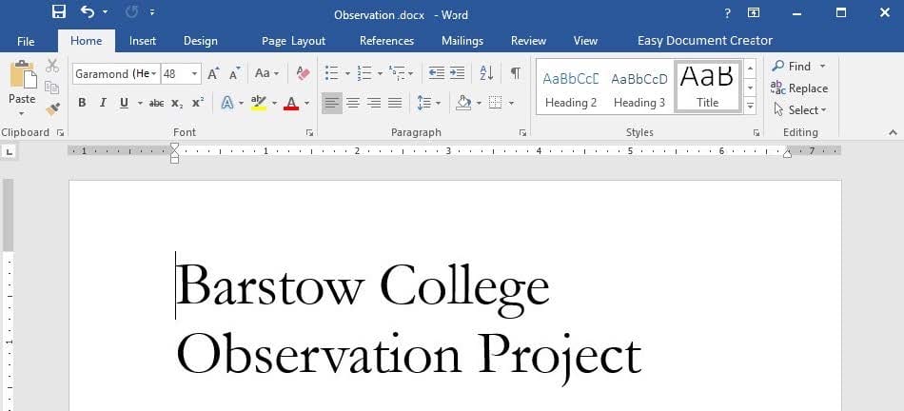
Task: Click the Increase Indent icon
Action: click(x=458, y=73)
